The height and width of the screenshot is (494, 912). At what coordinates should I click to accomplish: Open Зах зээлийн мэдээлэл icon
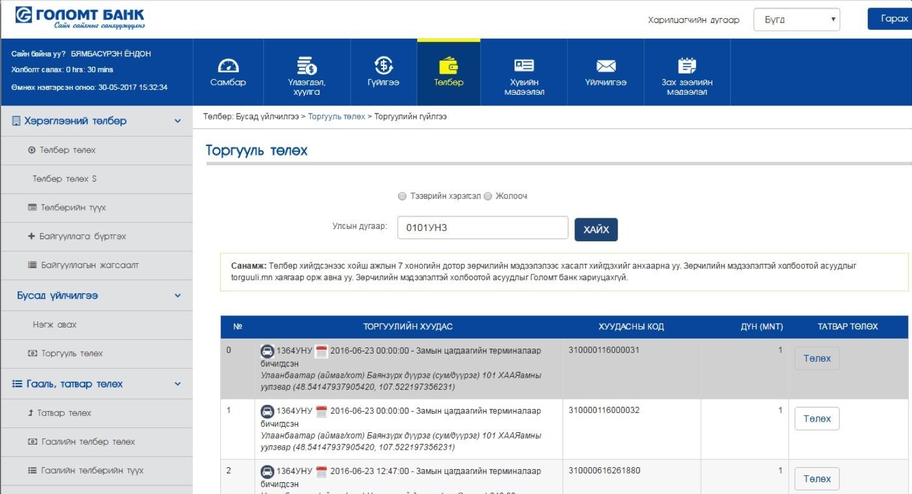686,65
